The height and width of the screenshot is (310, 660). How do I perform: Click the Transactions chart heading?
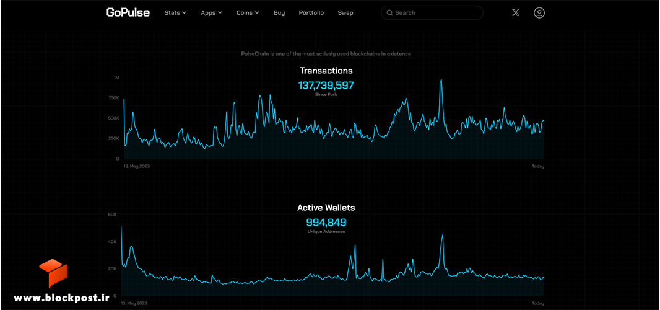[326, 71]
